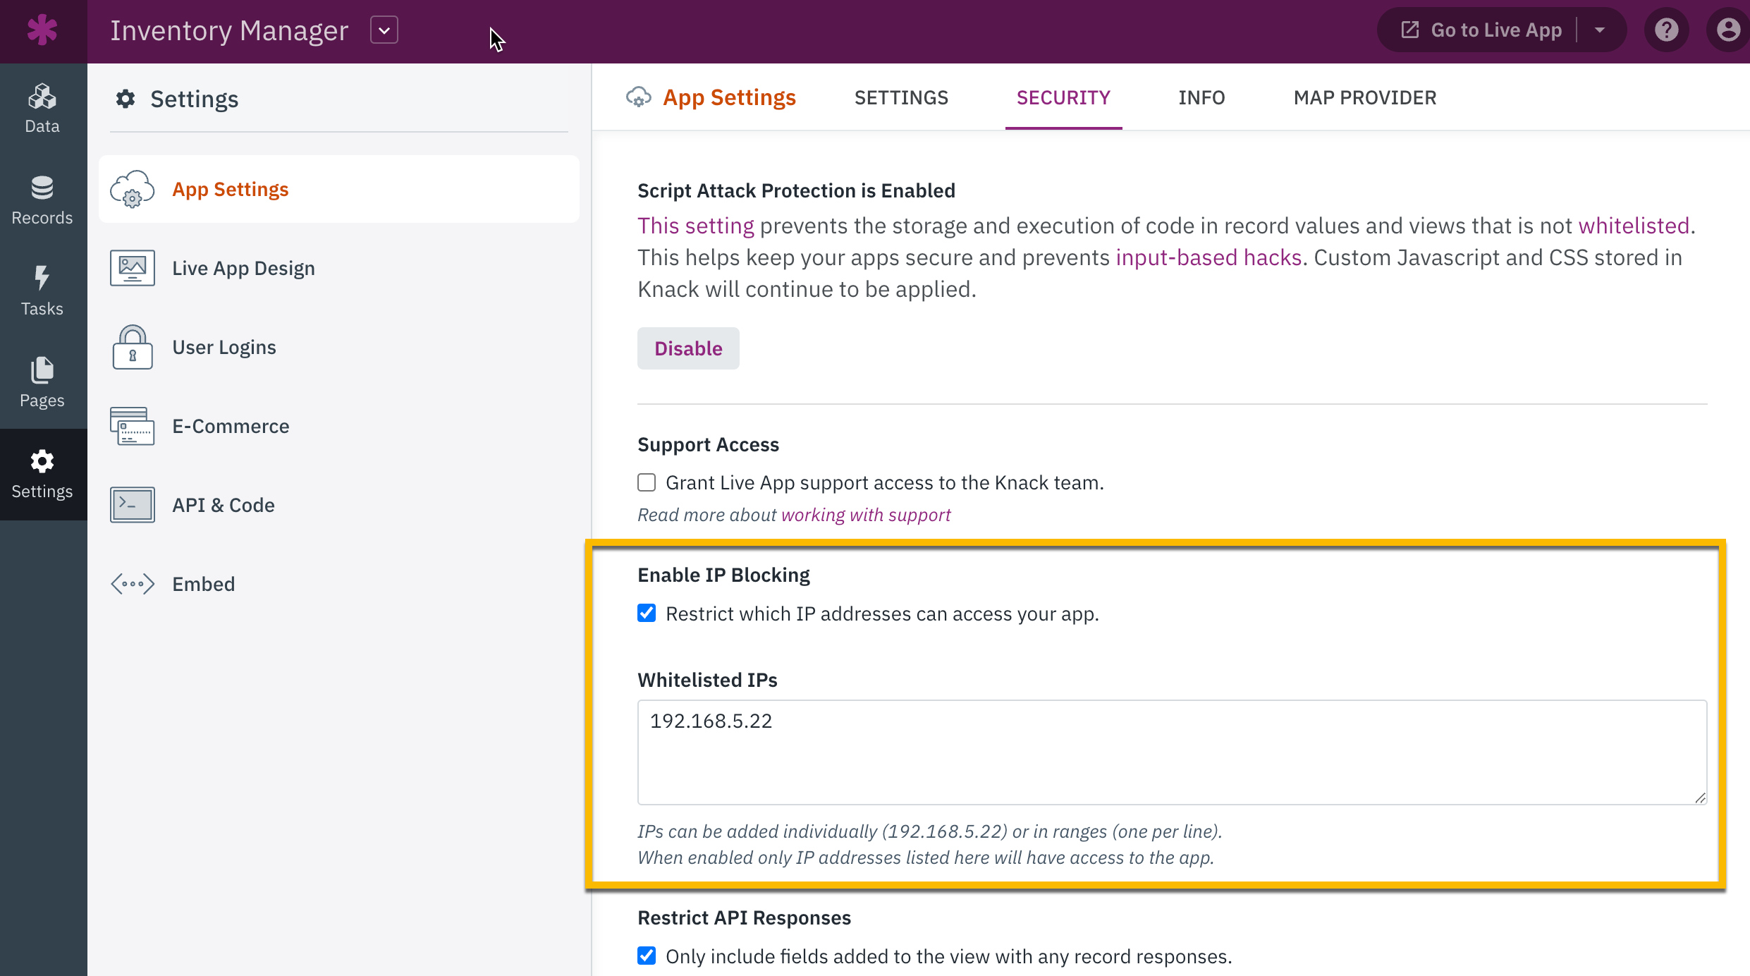Screen dimensions: 1750x976
Task: Open the Records database icon
Action: tap(42, 188)
